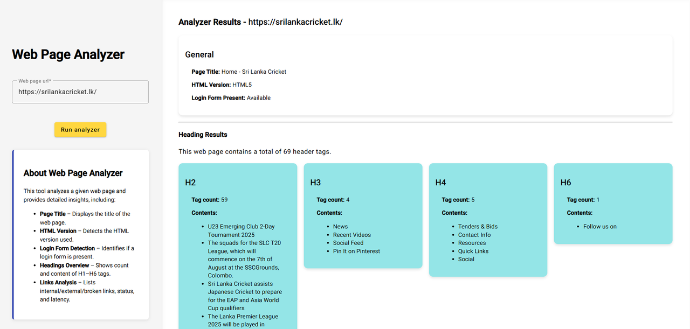Click the Page Title bullet in About panel

point(85,218)
